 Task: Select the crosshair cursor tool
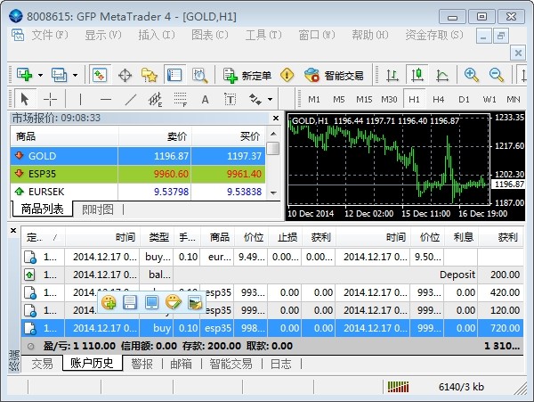(51, 99)
